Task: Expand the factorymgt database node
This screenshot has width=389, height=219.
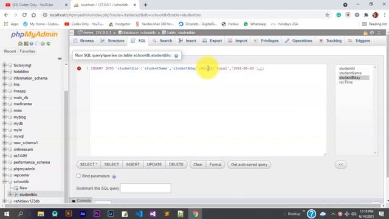Action: tap(4, 65)
